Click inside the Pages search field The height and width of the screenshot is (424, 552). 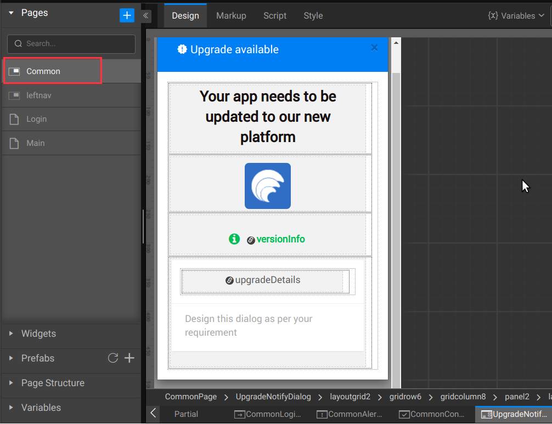(71, 44)
